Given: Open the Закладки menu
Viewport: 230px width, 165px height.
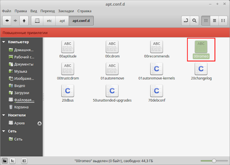Looking at the screenshot, I should tap(66, 11).
